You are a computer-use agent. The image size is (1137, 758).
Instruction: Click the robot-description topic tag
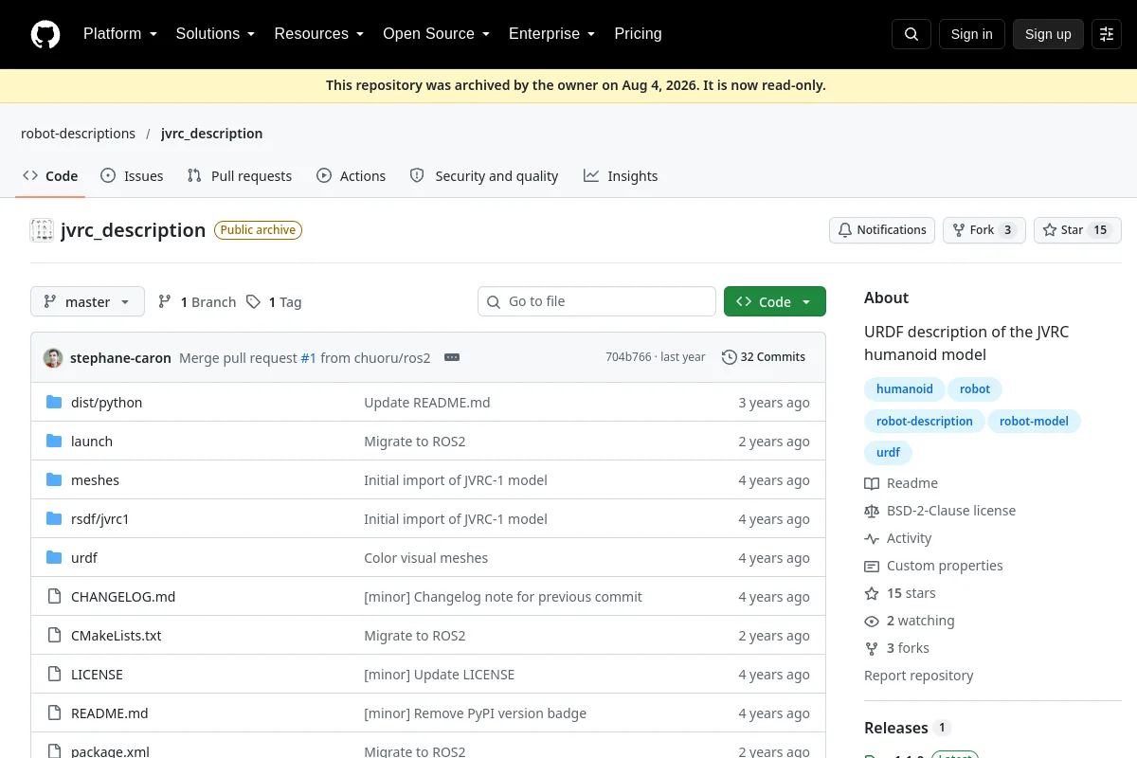point(925,421)
